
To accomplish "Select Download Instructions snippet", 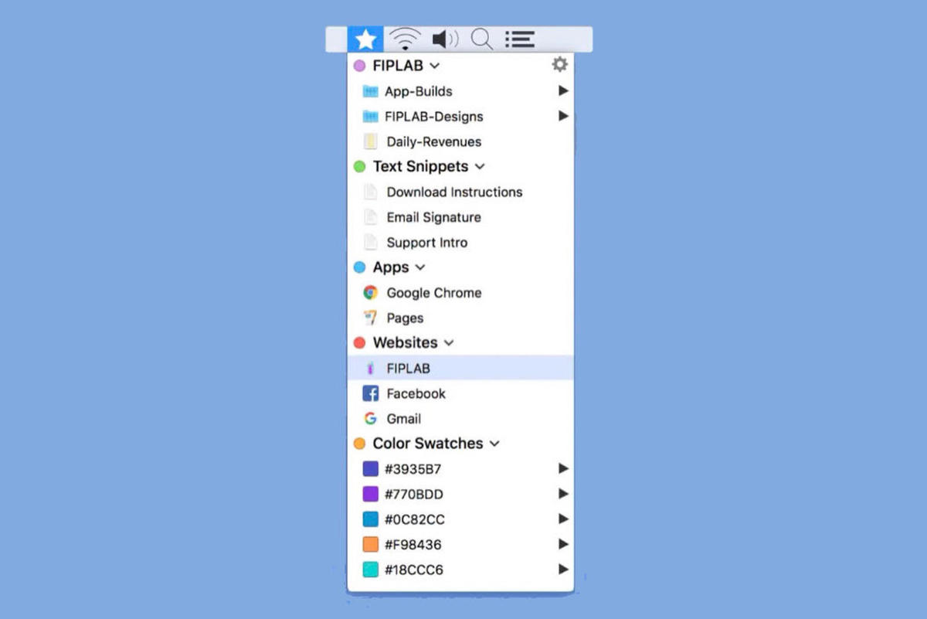I will [x=454, y=192].
